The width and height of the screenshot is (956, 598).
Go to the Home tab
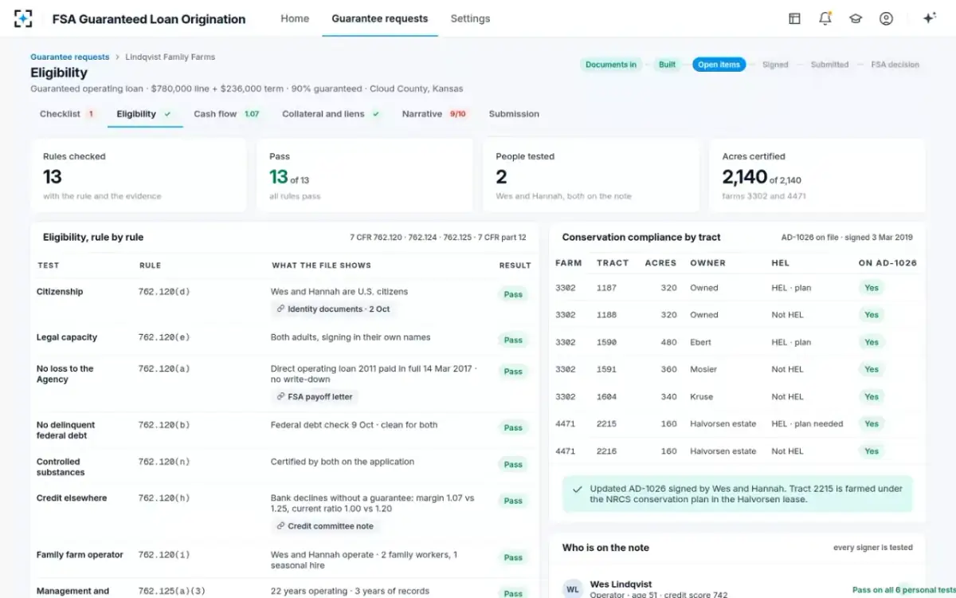coord(295,18)
